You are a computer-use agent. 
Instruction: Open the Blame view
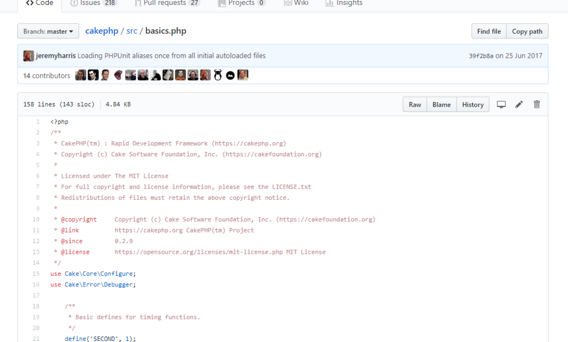click(x=442, y=104)
